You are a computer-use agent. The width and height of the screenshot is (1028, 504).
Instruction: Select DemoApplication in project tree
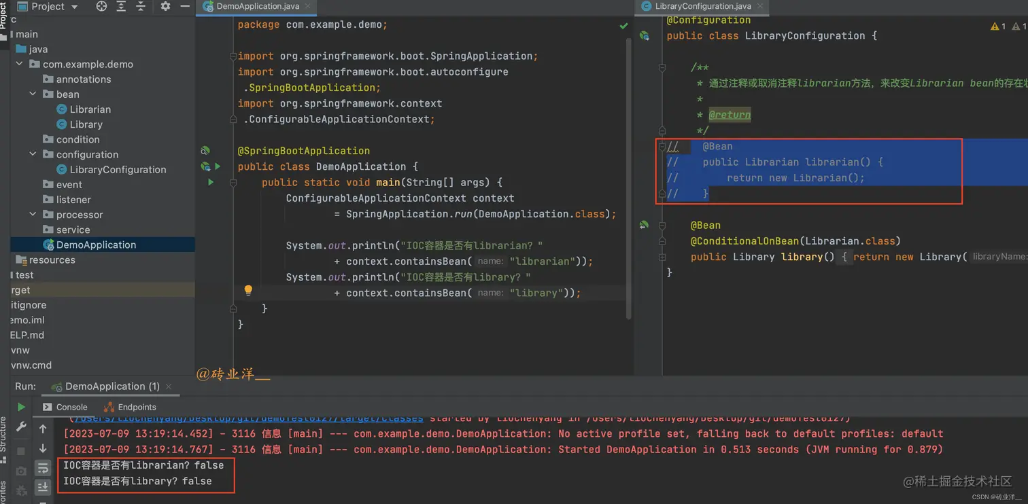pos(96,245)
